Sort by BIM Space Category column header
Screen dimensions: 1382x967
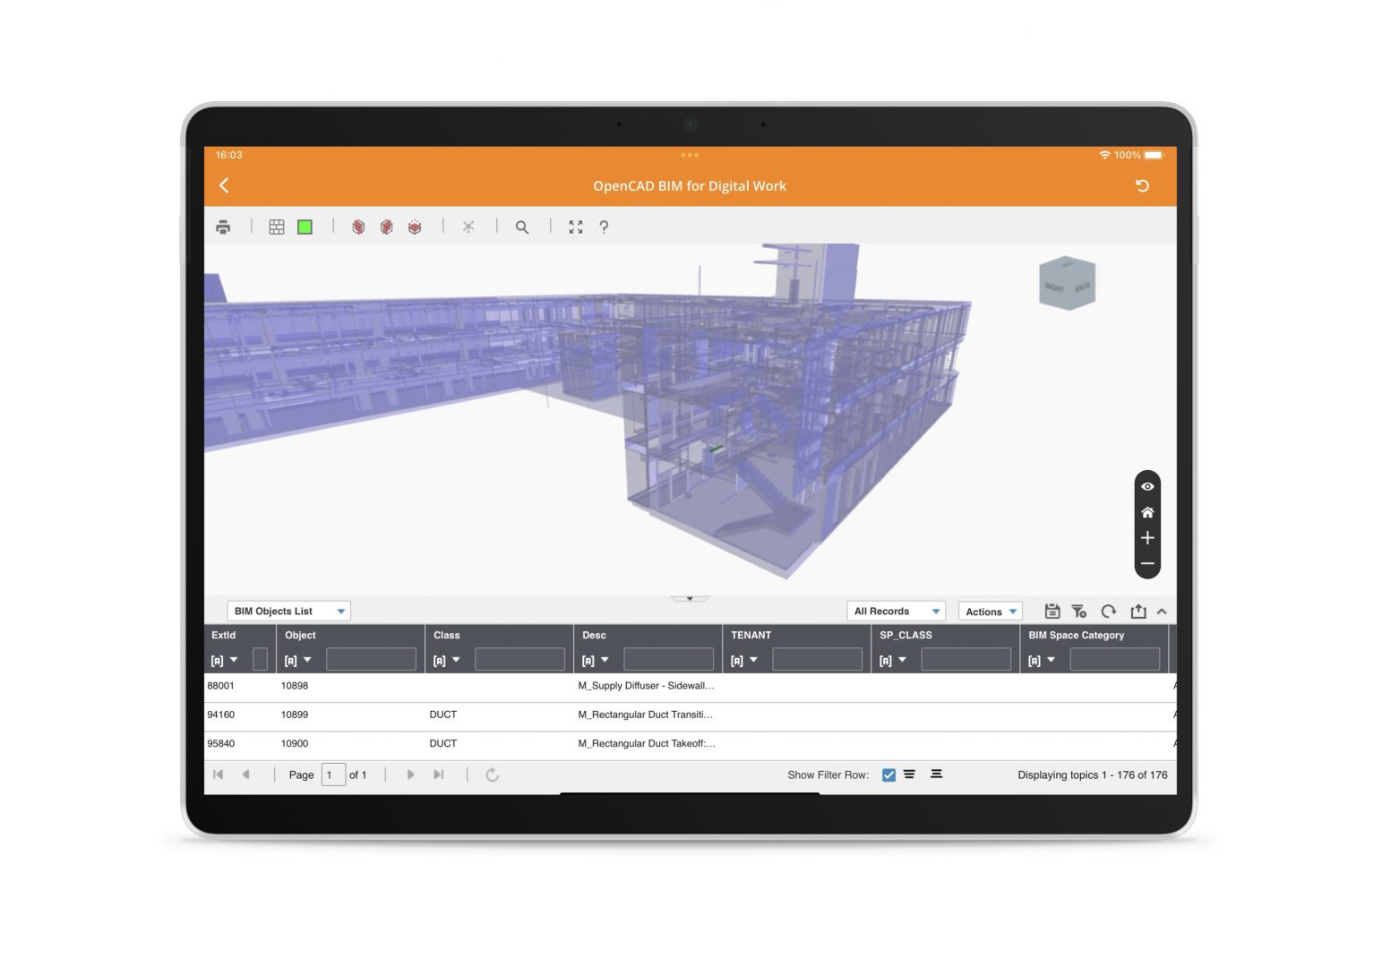point(1076,636)
